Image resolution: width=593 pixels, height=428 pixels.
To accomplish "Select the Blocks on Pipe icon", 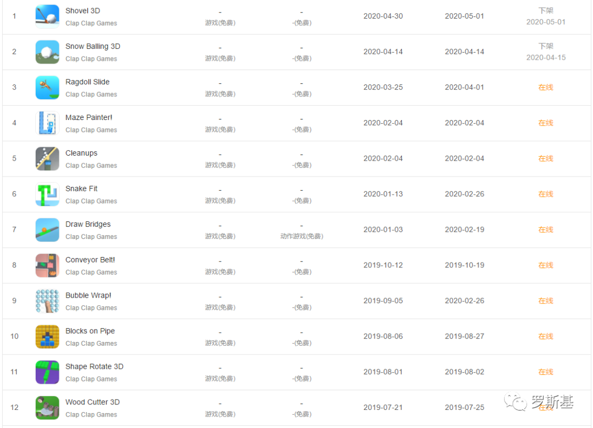I will point(47,336).
